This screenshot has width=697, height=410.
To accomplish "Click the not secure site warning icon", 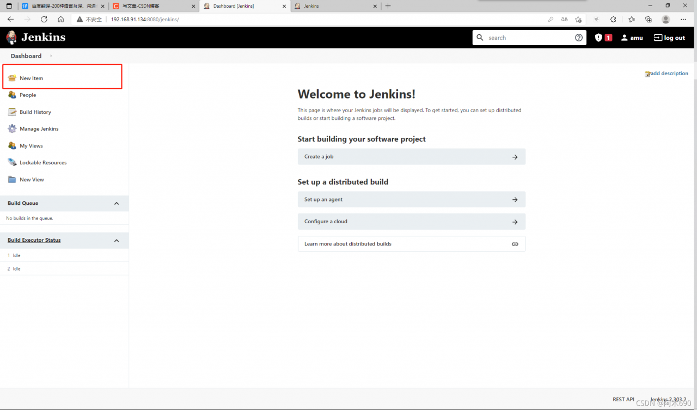I will (80, 19).
